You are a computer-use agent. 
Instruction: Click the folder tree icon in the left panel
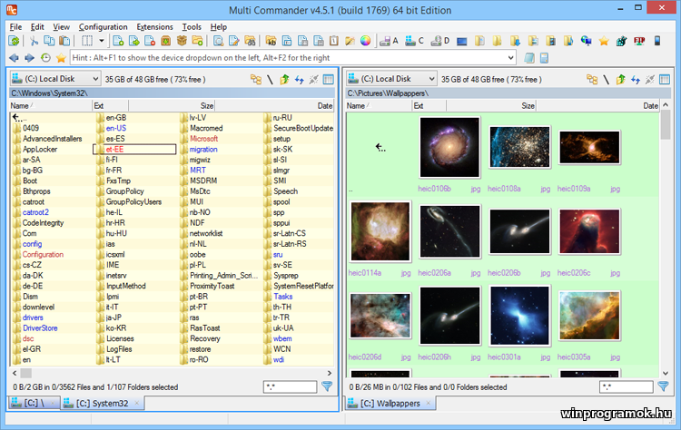coord(256,80)
